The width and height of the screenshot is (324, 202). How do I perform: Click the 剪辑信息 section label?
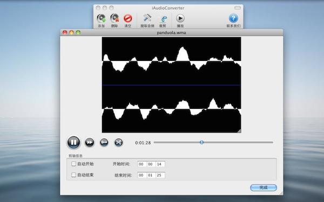tap(76, 156)
